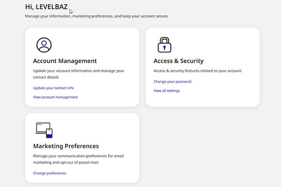The image size is (281, 187).
Task: Select the Change your password link
Action: point(172,81)
